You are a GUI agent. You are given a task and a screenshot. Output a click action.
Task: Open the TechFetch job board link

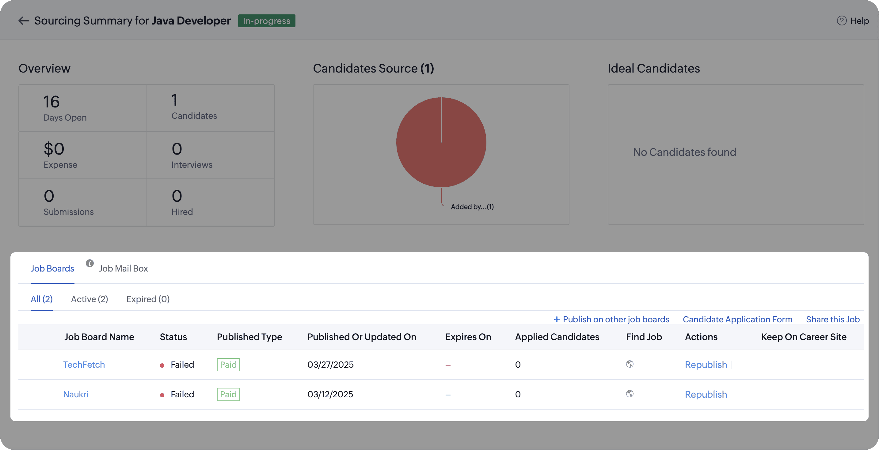[84, 364]
